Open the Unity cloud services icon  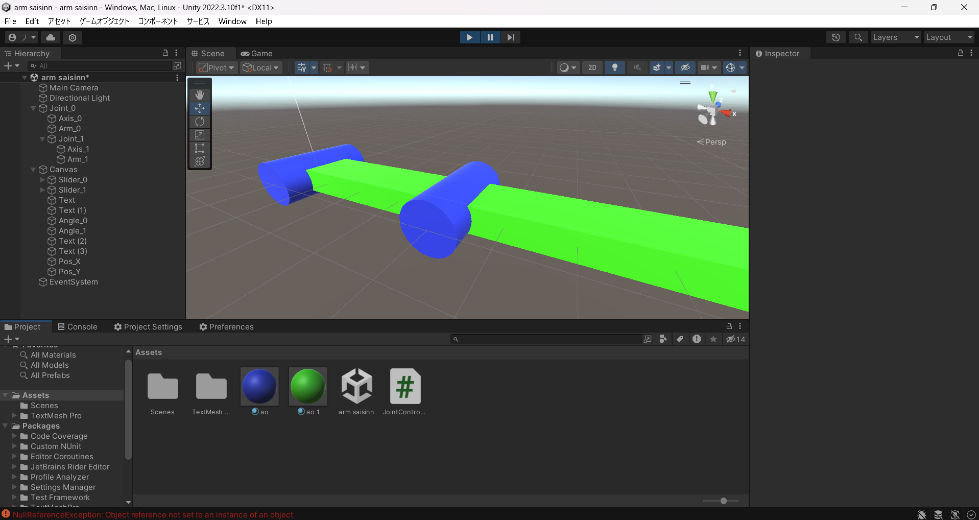(51, 37)
